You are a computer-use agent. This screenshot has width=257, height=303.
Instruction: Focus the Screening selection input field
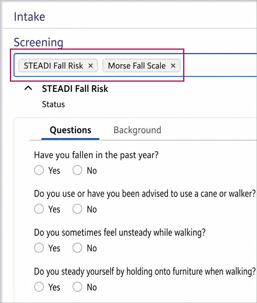pos(218,65)
